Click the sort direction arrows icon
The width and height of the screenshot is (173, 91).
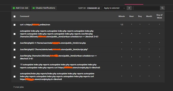(99, 8)
